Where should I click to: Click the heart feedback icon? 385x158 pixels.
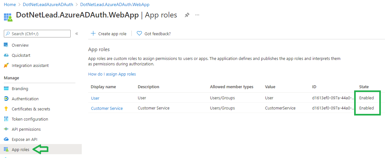tap(139, 33)
